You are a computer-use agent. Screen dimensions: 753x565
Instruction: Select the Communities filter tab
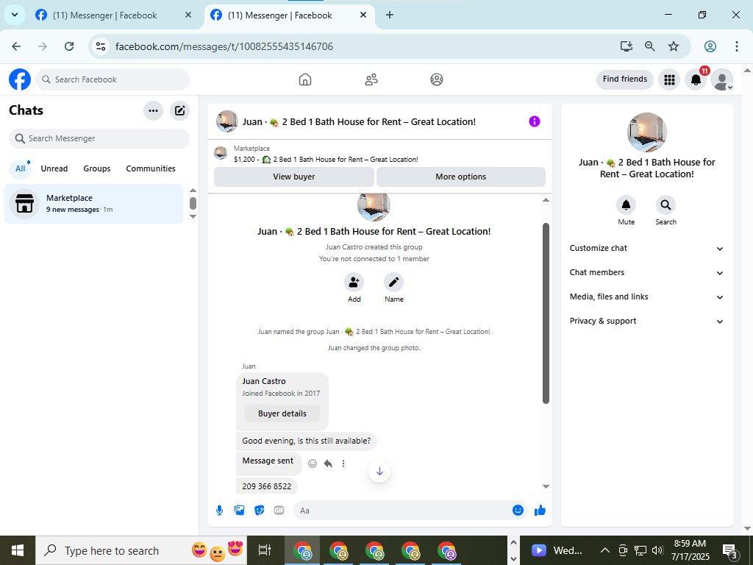click(151, 168)
